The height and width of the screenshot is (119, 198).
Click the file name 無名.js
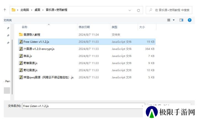[28, 56]
